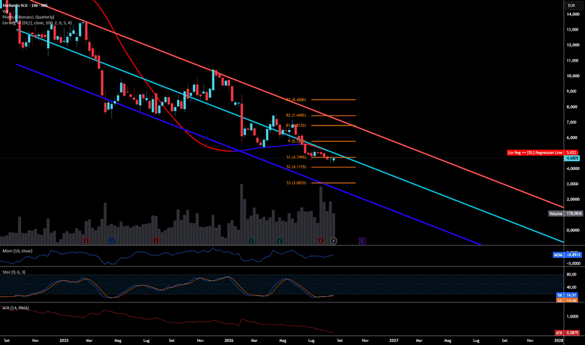Screen dimensions: 585x345
Task: Open the red earnings marker near Mar 2025
Action: pyautogui.click(x=86, y=241)
